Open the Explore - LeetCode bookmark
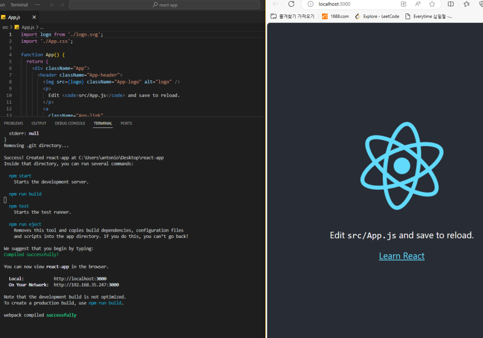Viewport: 483px width, 338px height. tap(377, 17)
